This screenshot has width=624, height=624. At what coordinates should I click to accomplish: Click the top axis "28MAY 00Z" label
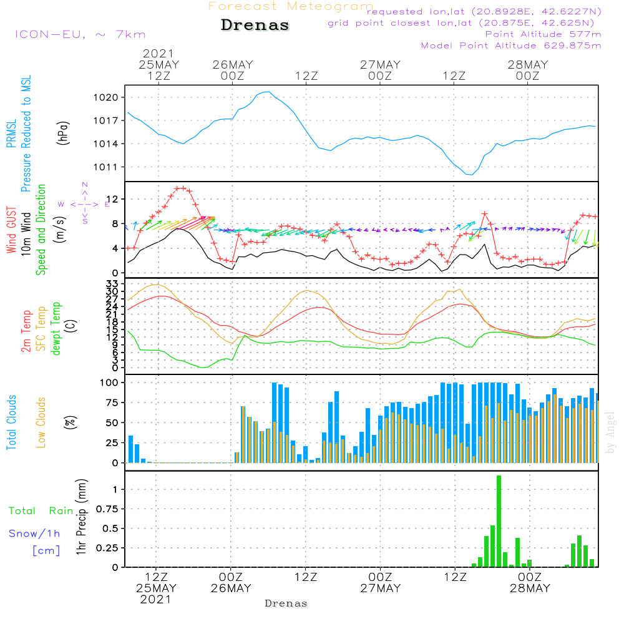pos(528,70)
